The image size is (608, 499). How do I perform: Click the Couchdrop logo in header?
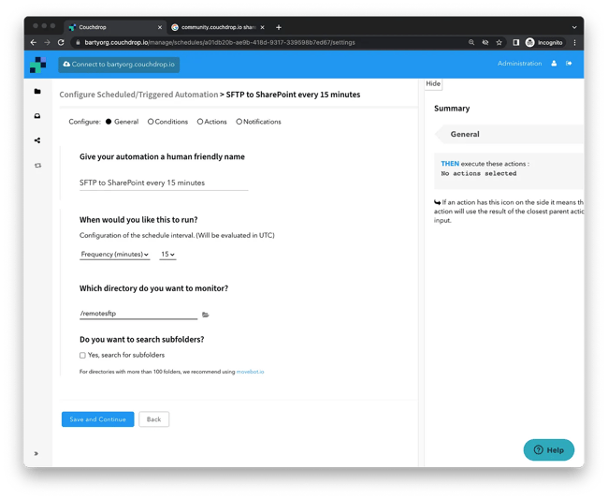coord(38,65)
